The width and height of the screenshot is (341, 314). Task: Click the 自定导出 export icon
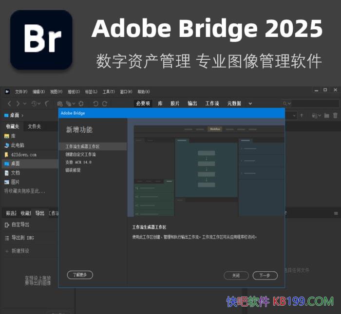click(7, 225)
